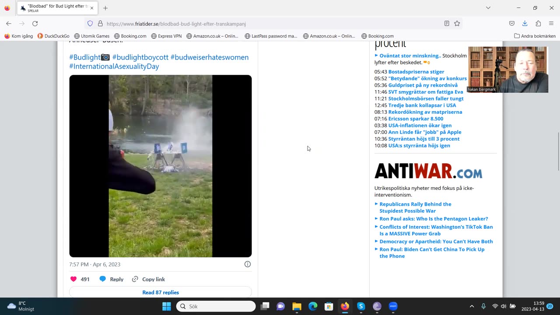
Task: Open the Firefox application menu
Action: [x=551, y=24]
